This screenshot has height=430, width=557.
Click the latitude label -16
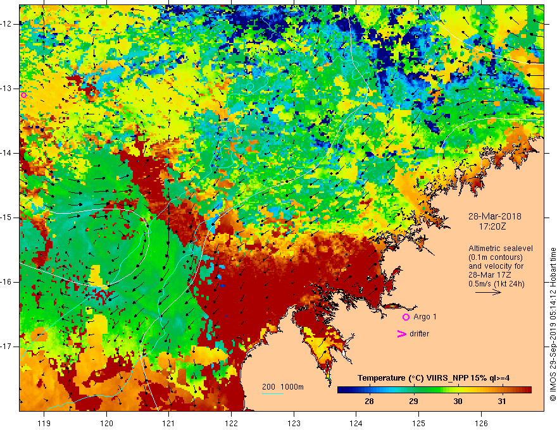click(x=6, y=282)
